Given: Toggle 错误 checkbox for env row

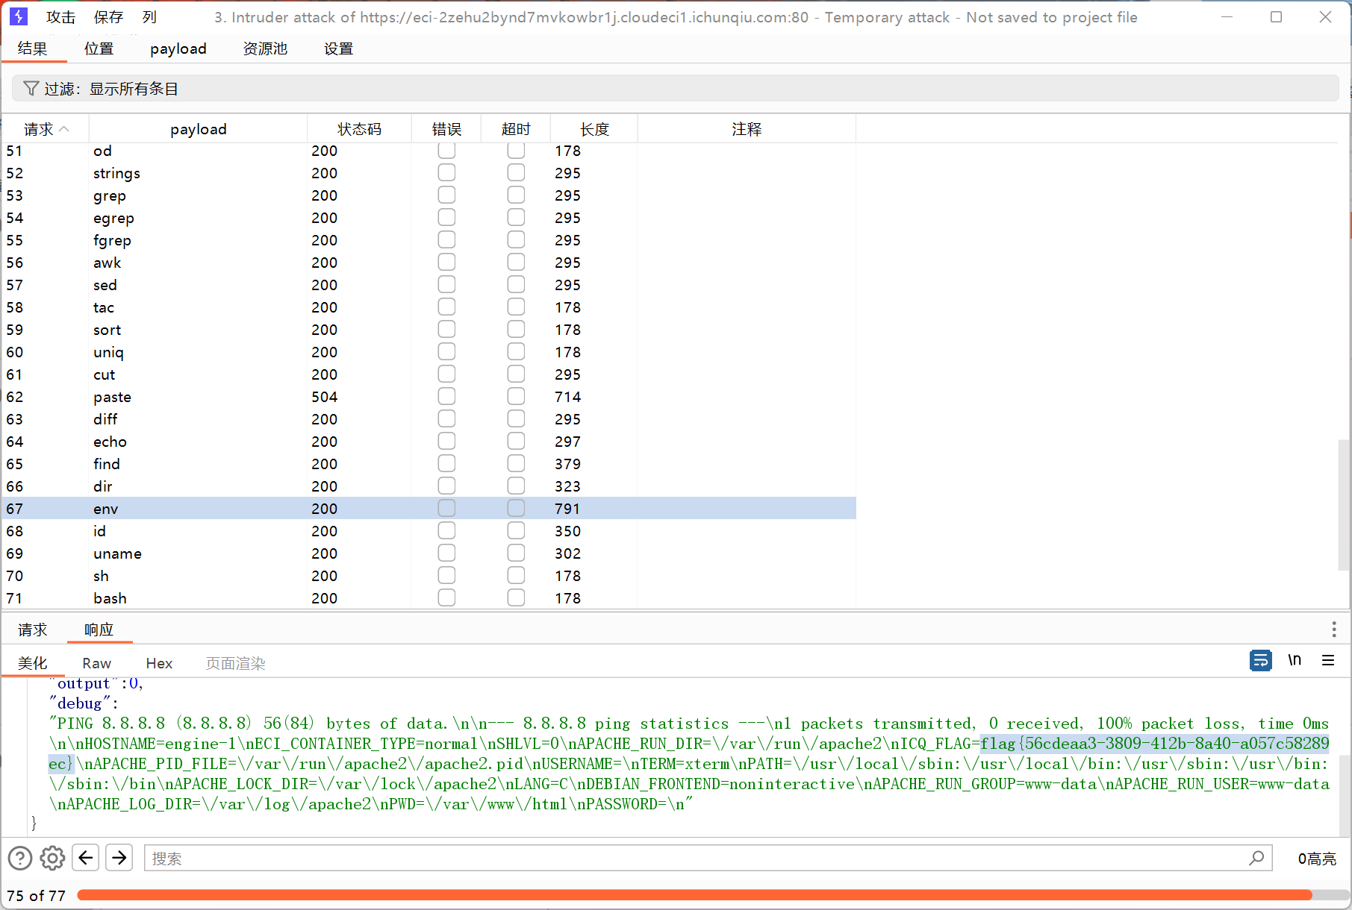Looking at the screenshot, I should tap(446, 509).
